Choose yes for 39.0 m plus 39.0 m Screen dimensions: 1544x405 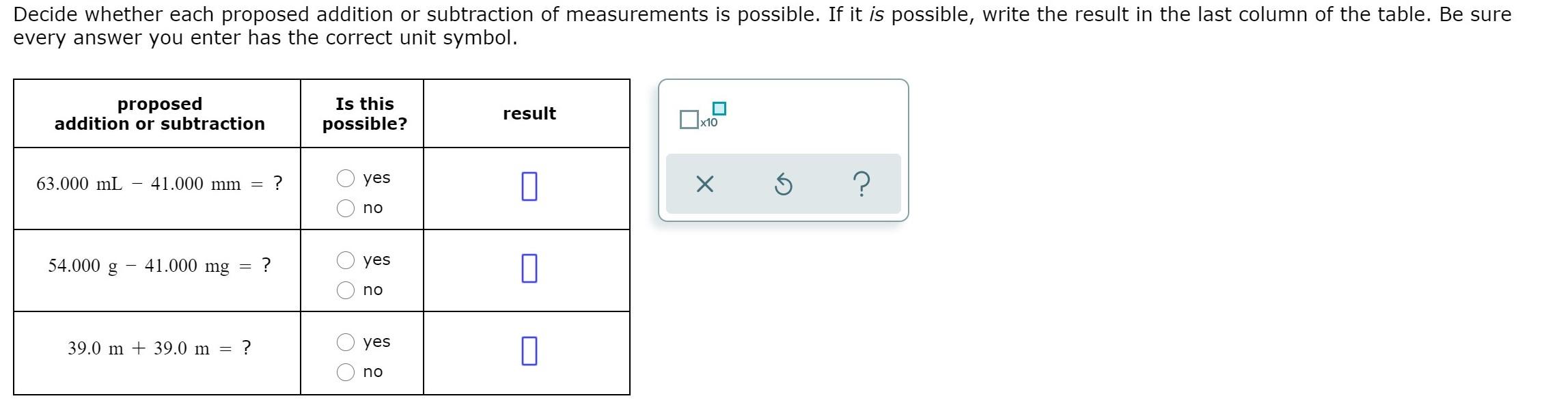345,342
